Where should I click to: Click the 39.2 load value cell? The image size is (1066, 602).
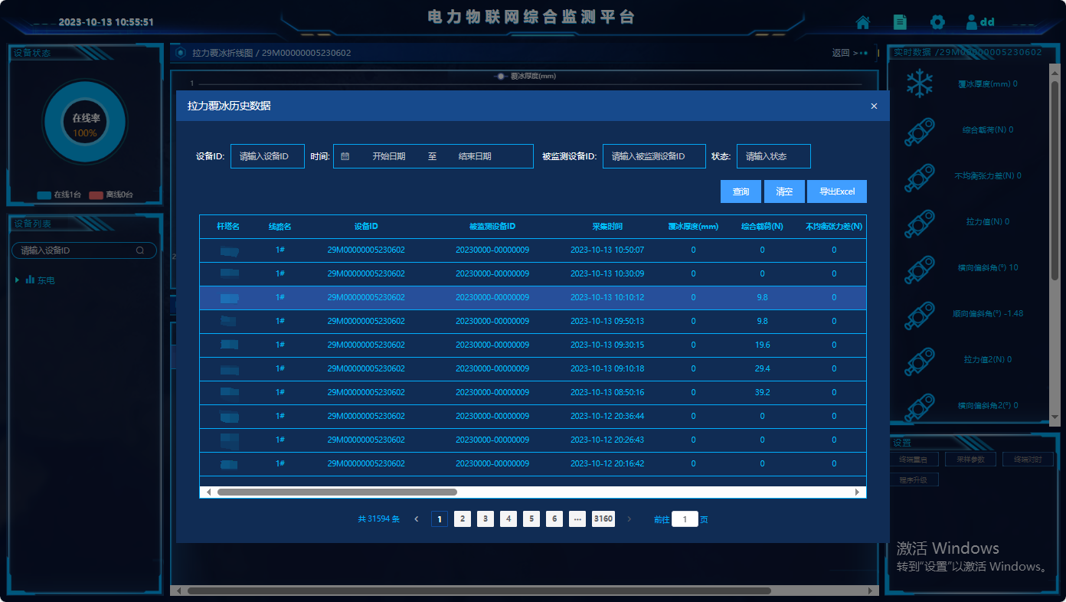pos(762,392)
